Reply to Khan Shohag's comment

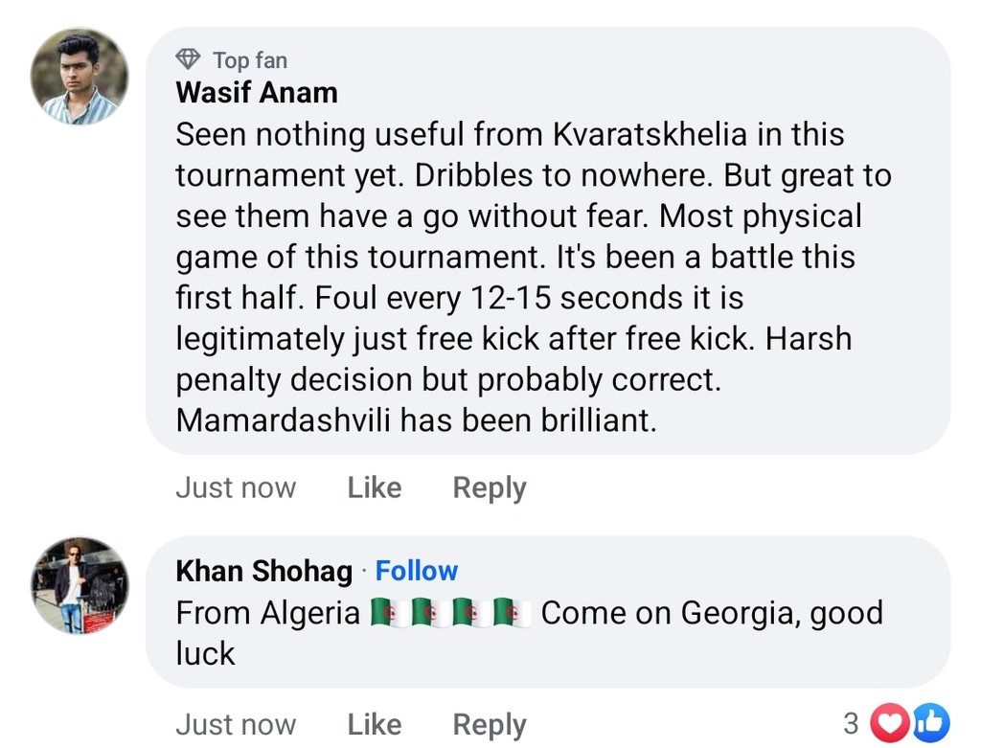[490, 725]
